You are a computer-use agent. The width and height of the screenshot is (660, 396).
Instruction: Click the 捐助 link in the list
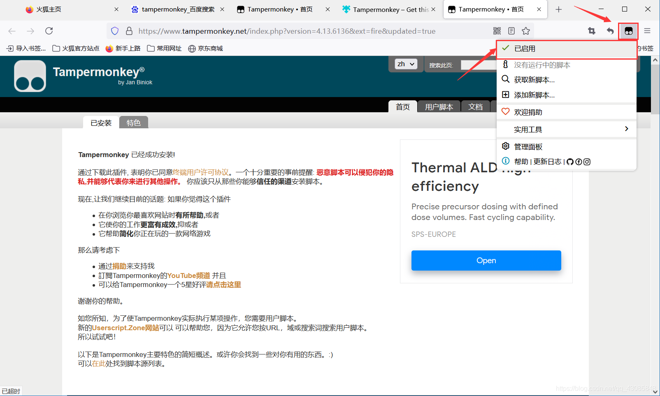[119, 266]
